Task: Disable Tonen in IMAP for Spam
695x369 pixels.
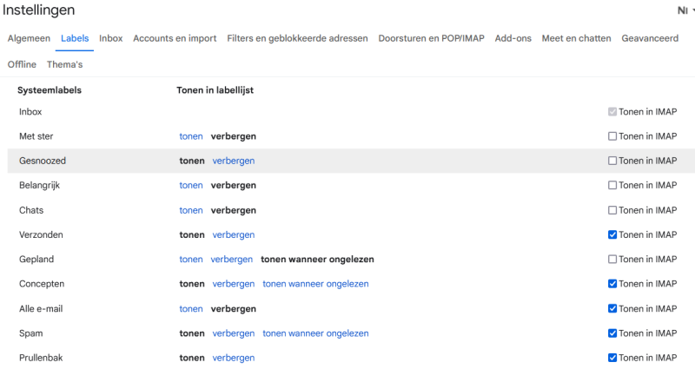Action: (x=612, y=333)
